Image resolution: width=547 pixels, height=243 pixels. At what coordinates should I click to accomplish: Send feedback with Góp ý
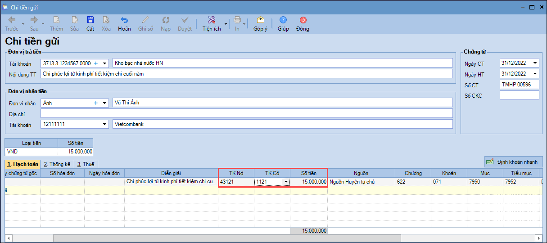click(x=260, y=24)
